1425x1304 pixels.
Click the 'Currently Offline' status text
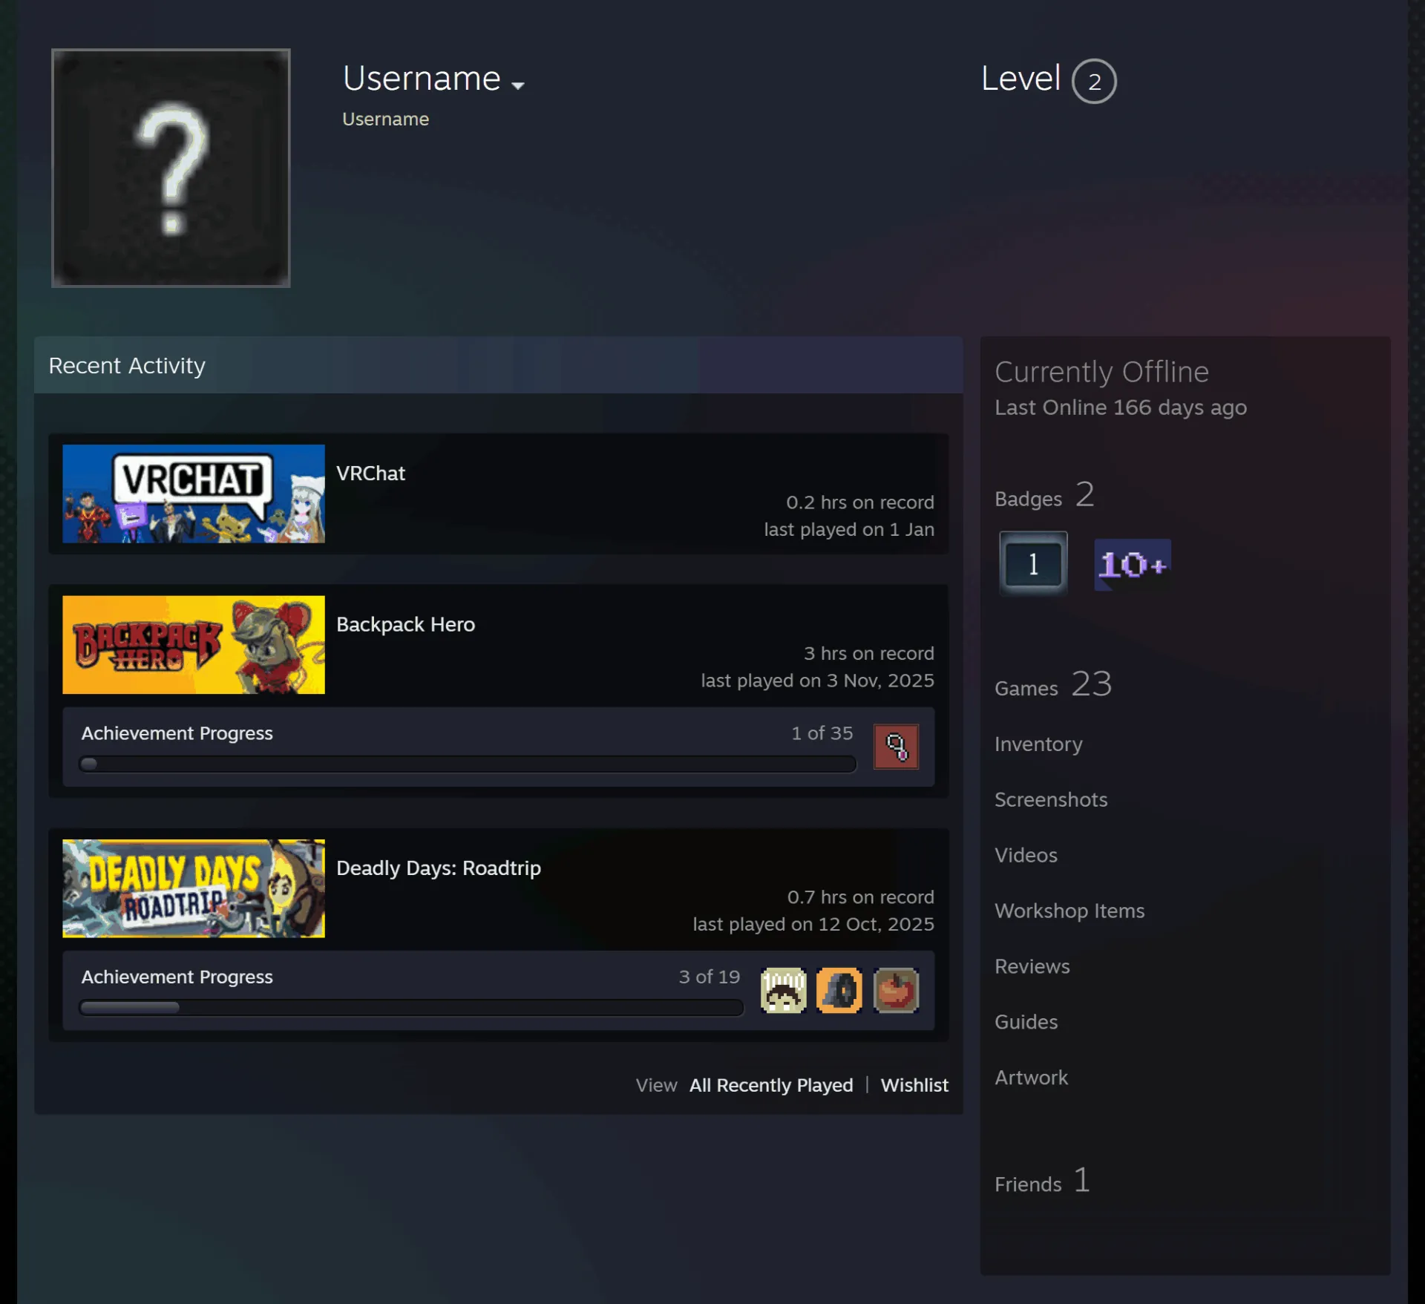tap(1101, 372)
